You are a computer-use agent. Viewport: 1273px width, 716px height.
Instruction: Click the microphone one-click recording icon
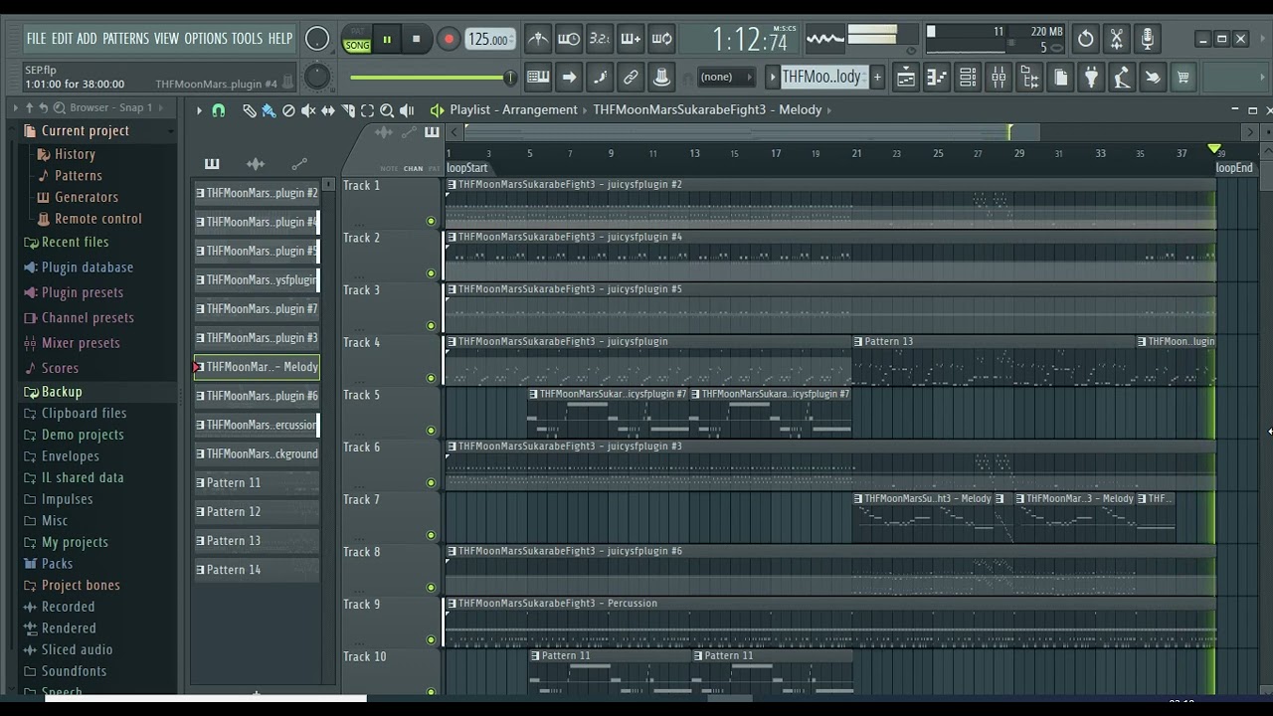tap(1148, 39)
